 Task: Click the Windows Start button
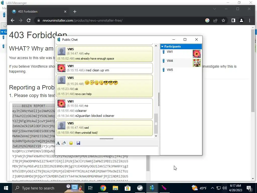pyautogui.click(x=6, y=188)
